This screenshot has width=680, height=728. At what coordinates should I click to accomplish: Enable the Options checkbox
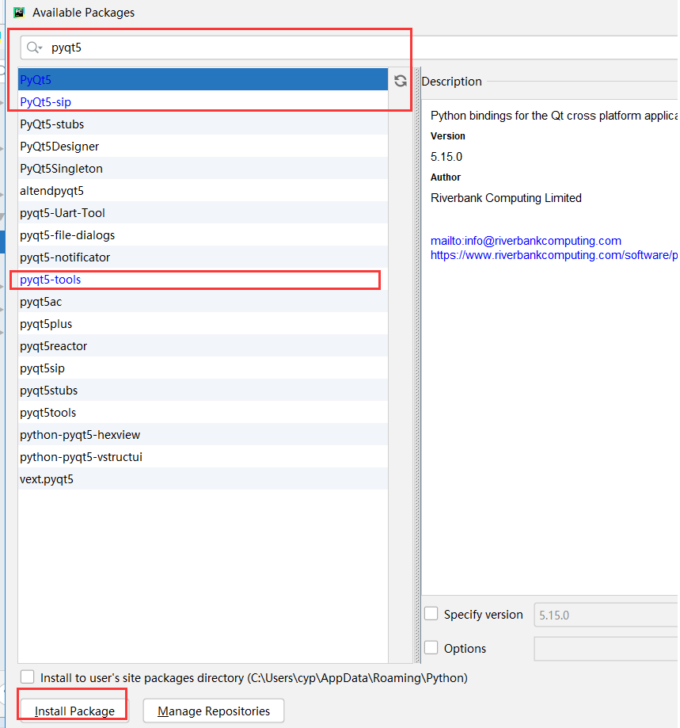coord(431,648)
